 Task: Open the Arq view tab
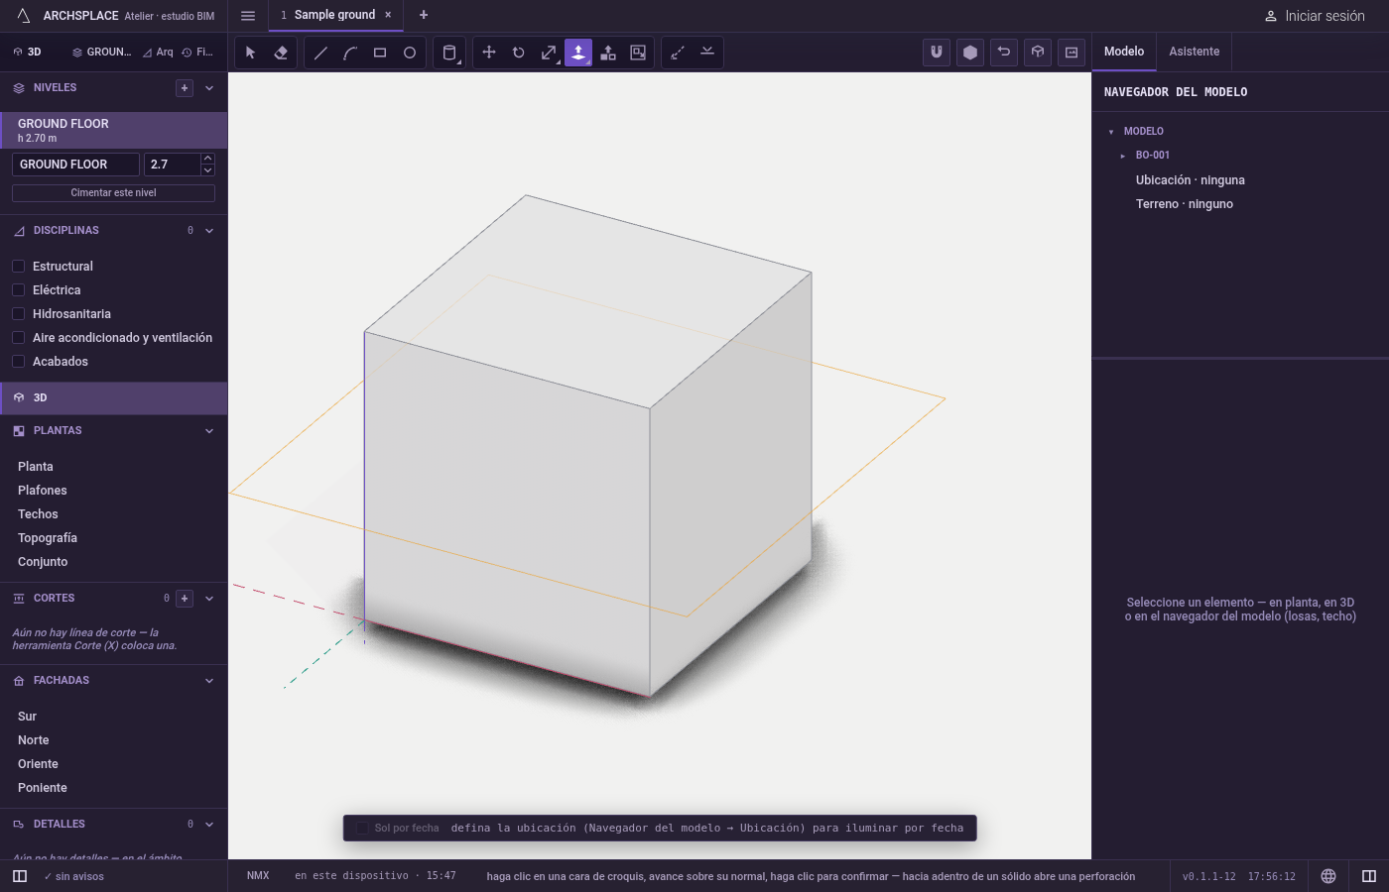(158, 53)
